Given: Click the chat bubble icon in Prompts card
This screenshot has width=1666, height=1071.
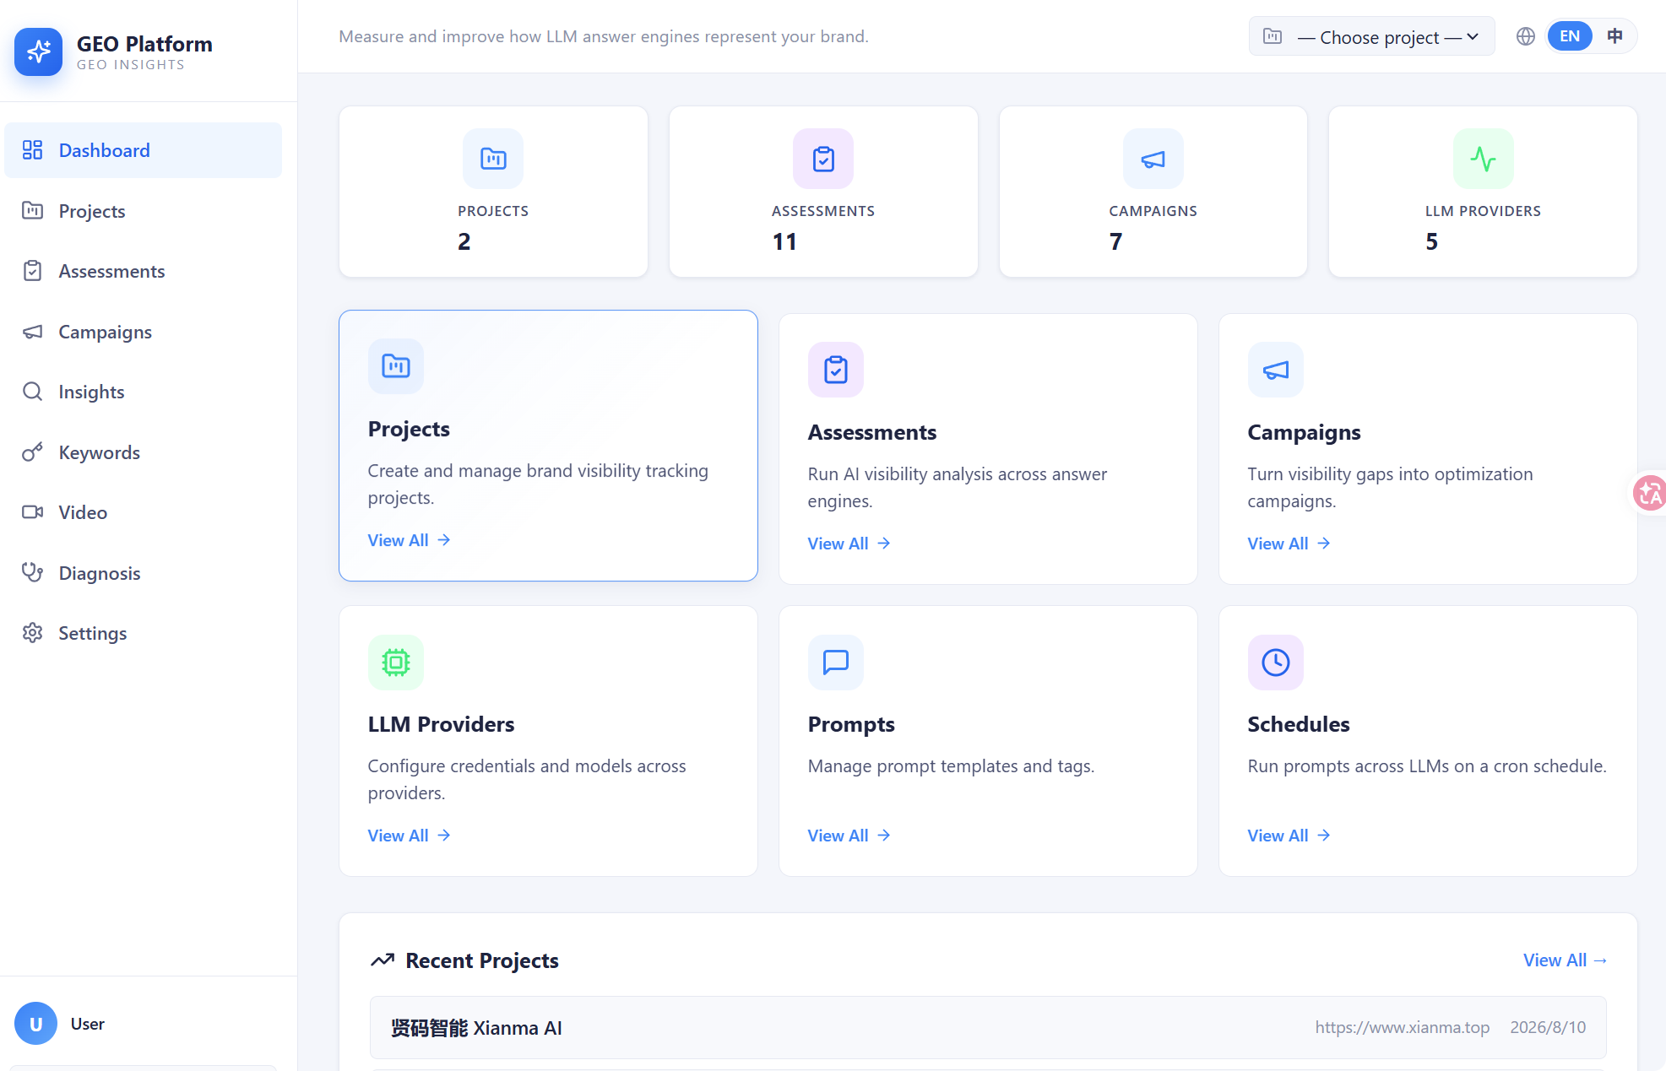Looking at the screenshot, I should [836, 663].
